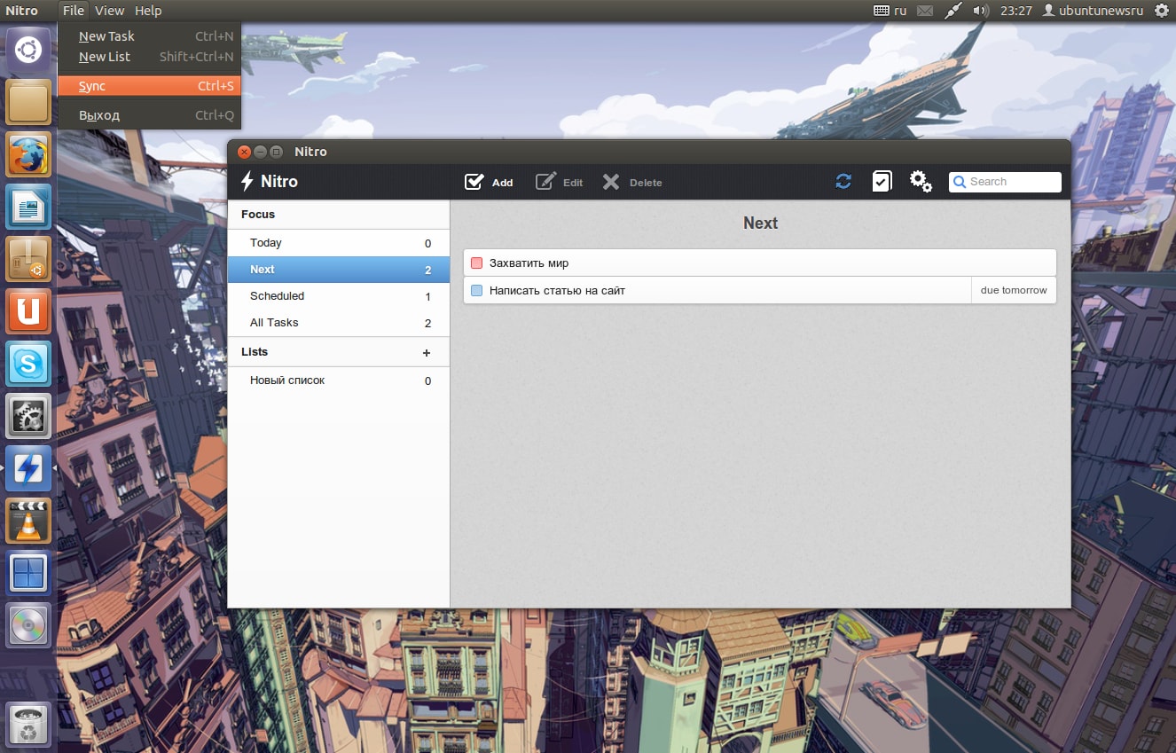
Task: Click the Nitro lightning launcher icon
Action: [28, 469]
